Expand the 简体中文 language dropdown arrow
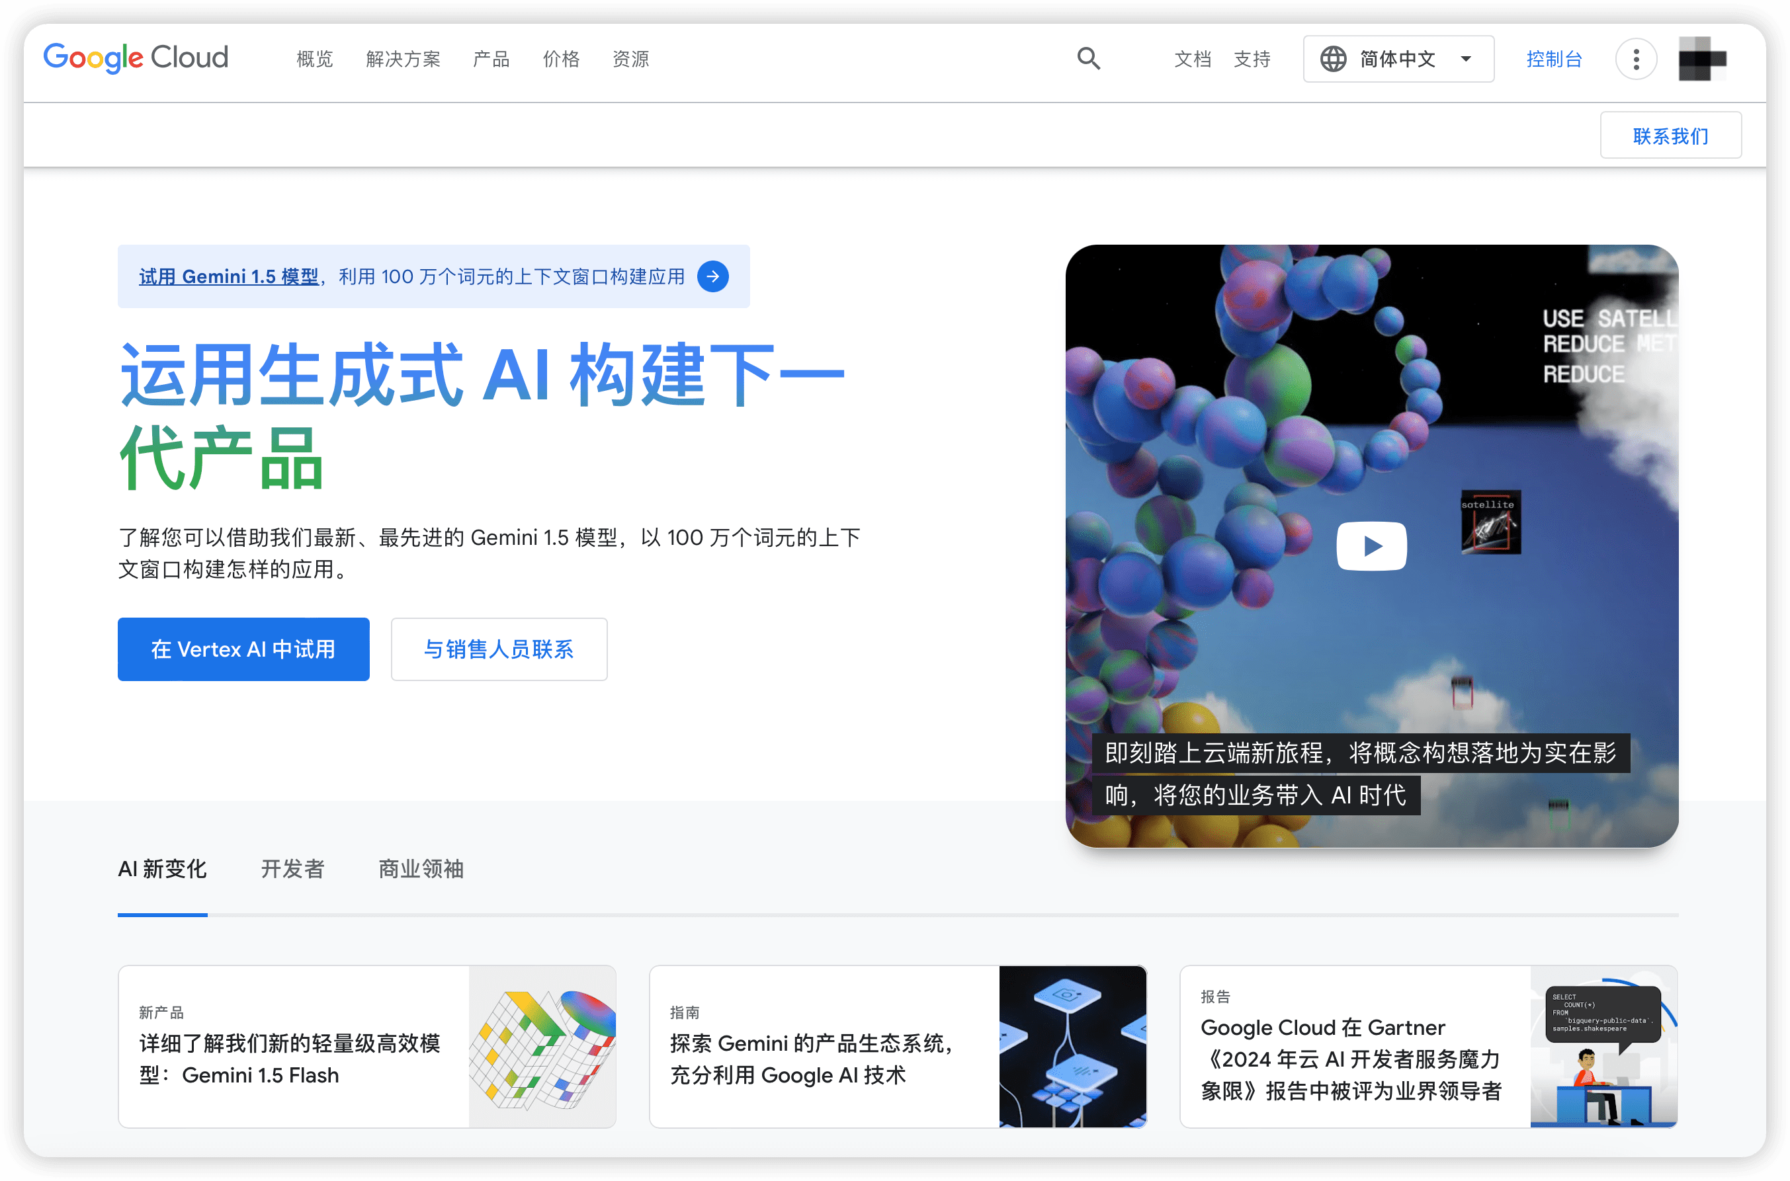1790x1181 pixels. [x=1466, y=59]
